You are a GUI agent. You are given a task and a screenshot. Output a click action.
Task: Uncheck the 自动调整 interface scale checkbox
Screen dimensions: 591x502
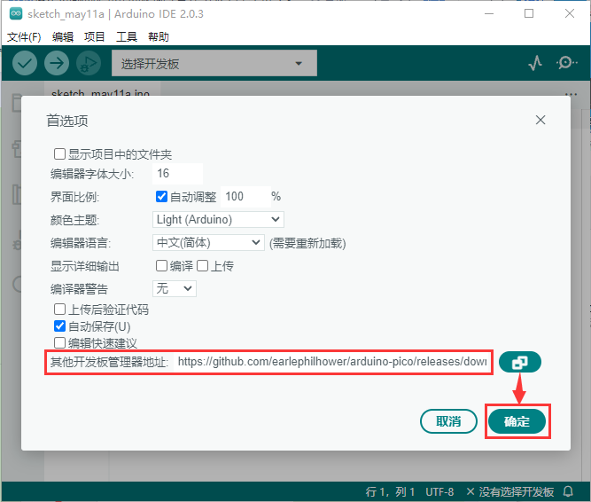click(x=161, y=197)
